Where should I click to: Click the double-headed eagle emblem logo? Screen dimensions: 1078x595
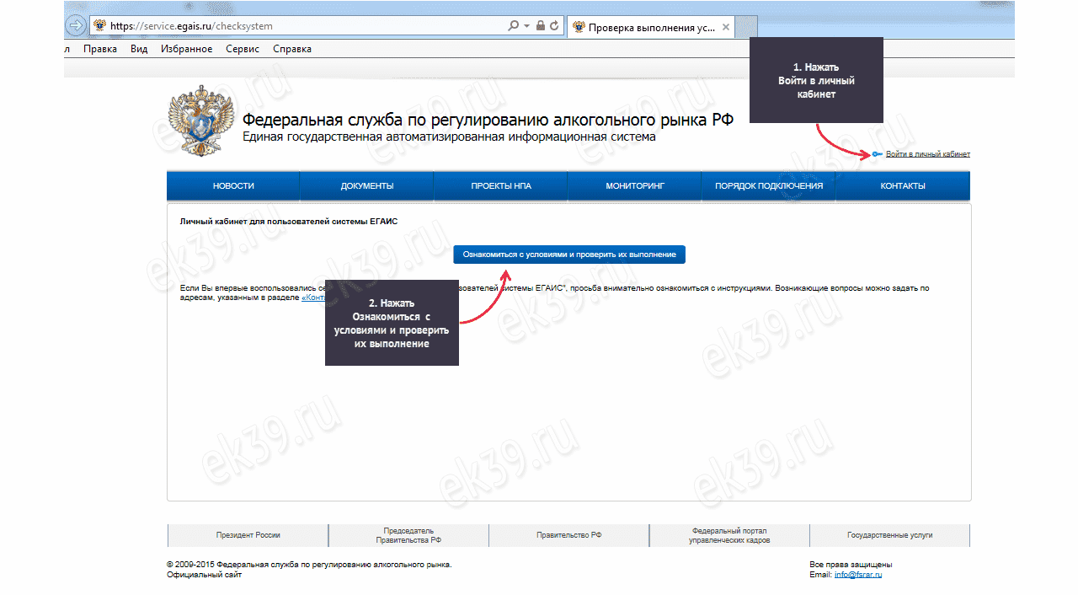pos(200,120)
